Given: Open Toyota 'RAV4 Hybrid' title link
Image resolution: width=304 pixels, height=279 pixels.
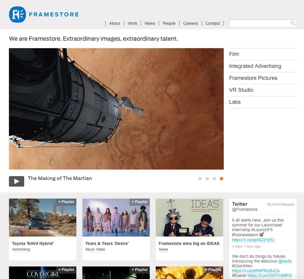Looking at the screenshot, I should coord(33,243).
